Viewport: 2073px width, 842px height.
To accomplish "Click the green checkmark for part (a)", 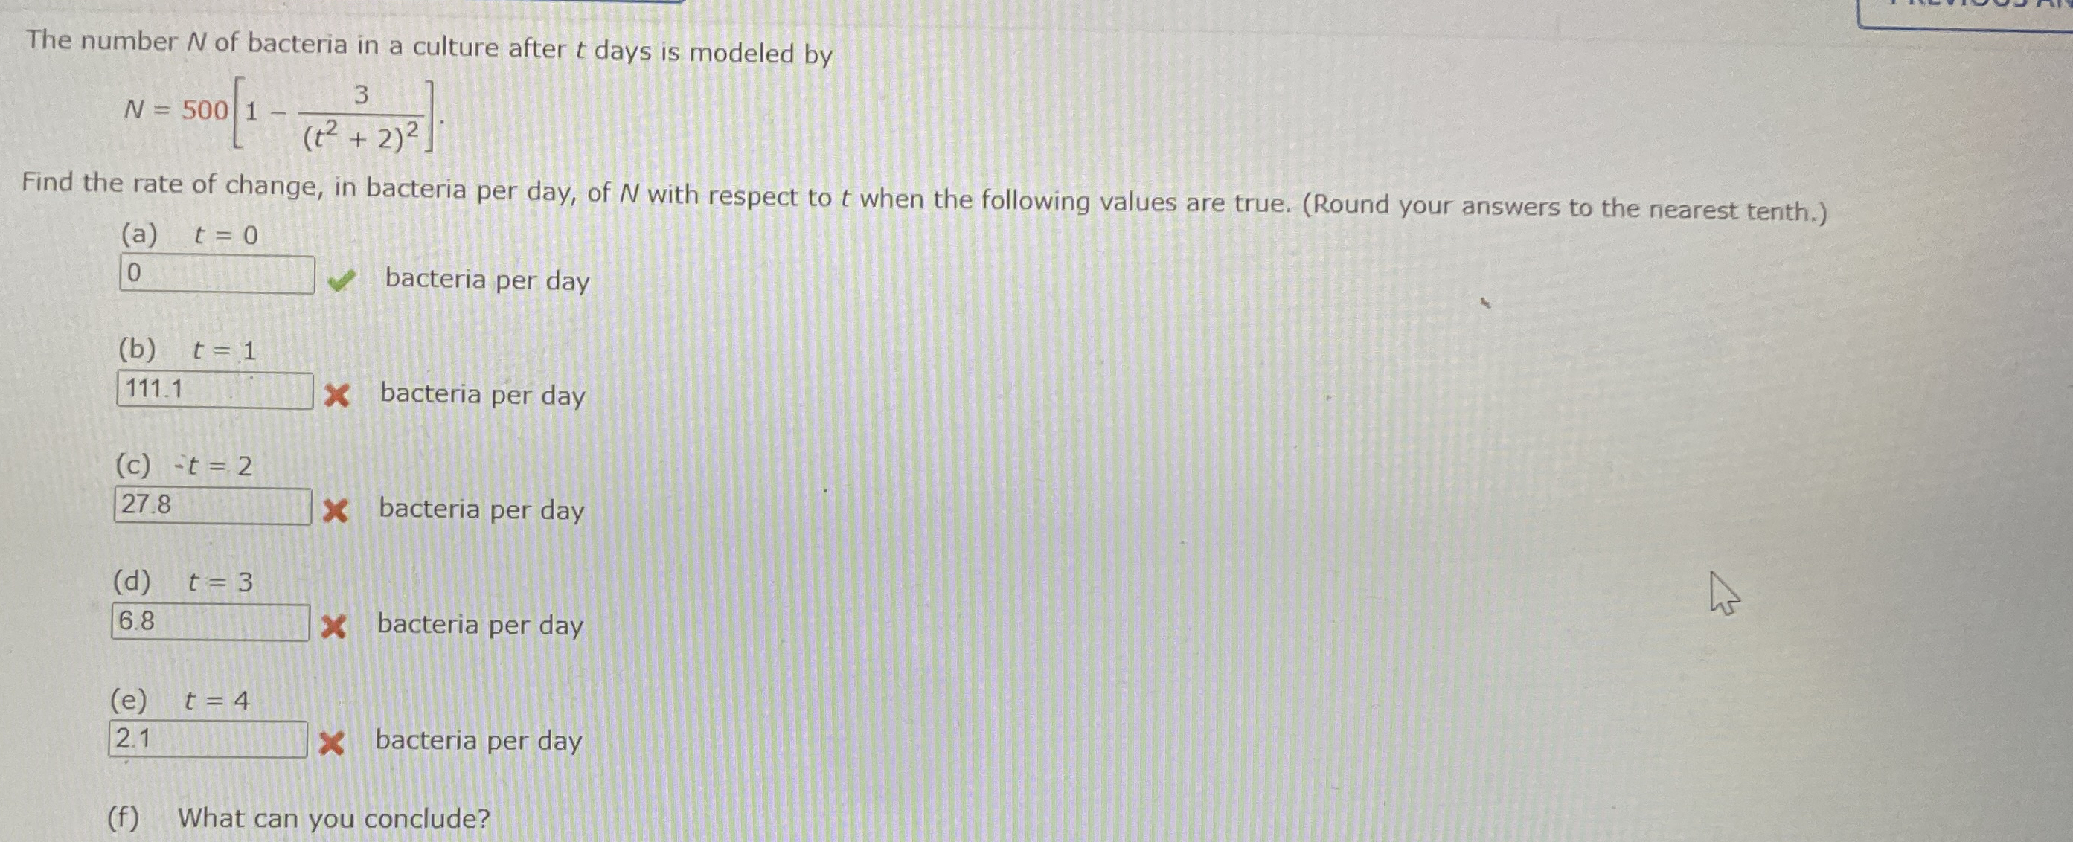I will [340, 280].
